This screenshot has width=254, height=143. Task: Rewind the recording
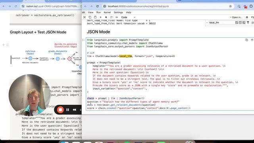75,110
